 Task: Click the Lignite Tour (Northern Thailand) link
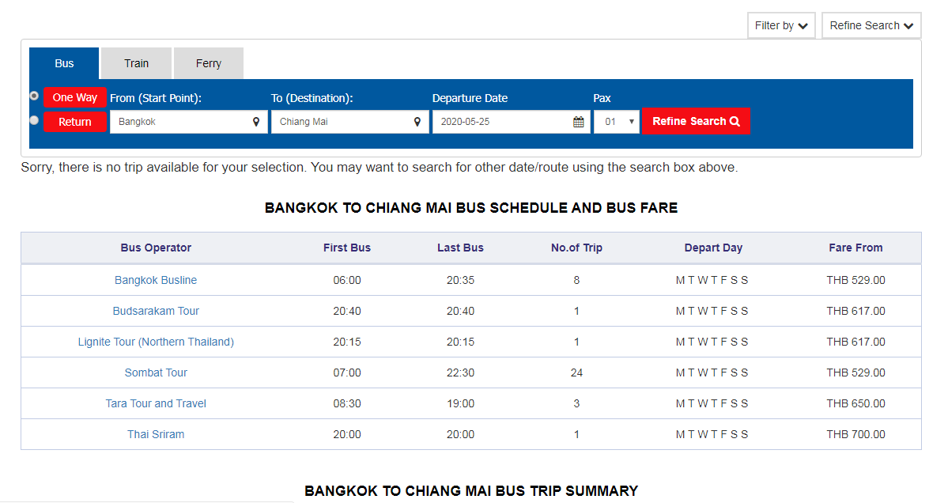point(156,342)
